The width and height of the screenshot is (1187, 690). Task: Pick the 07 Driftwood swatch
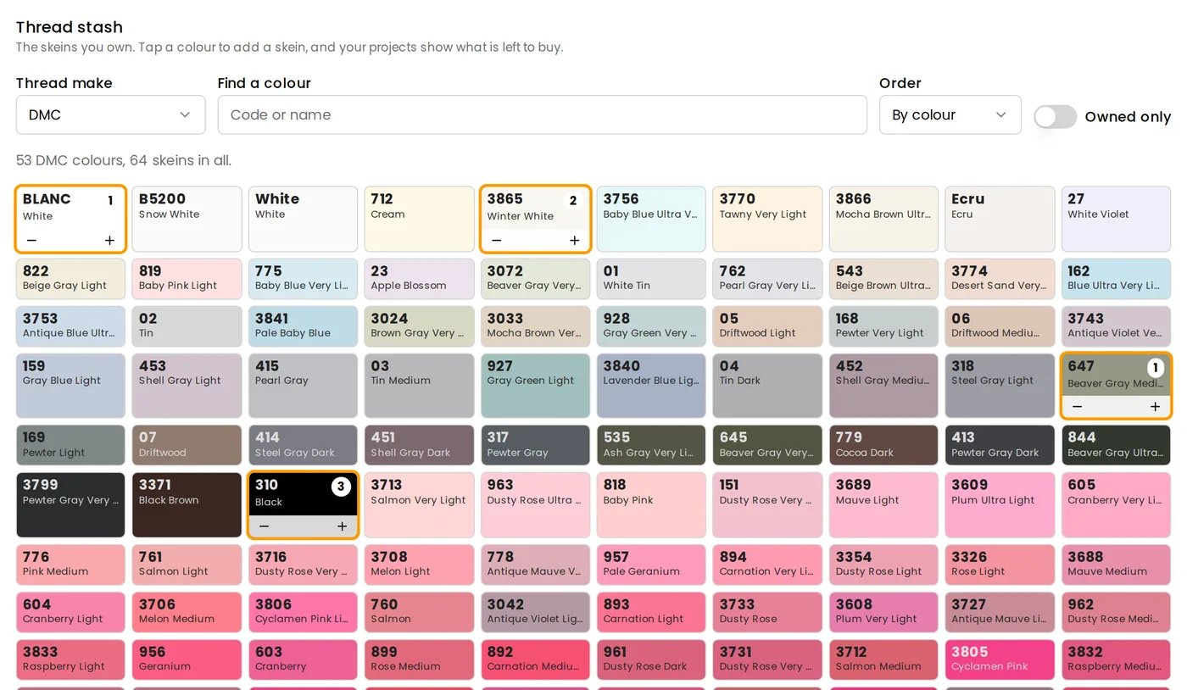pyautogui.click(x=187, y=446)
